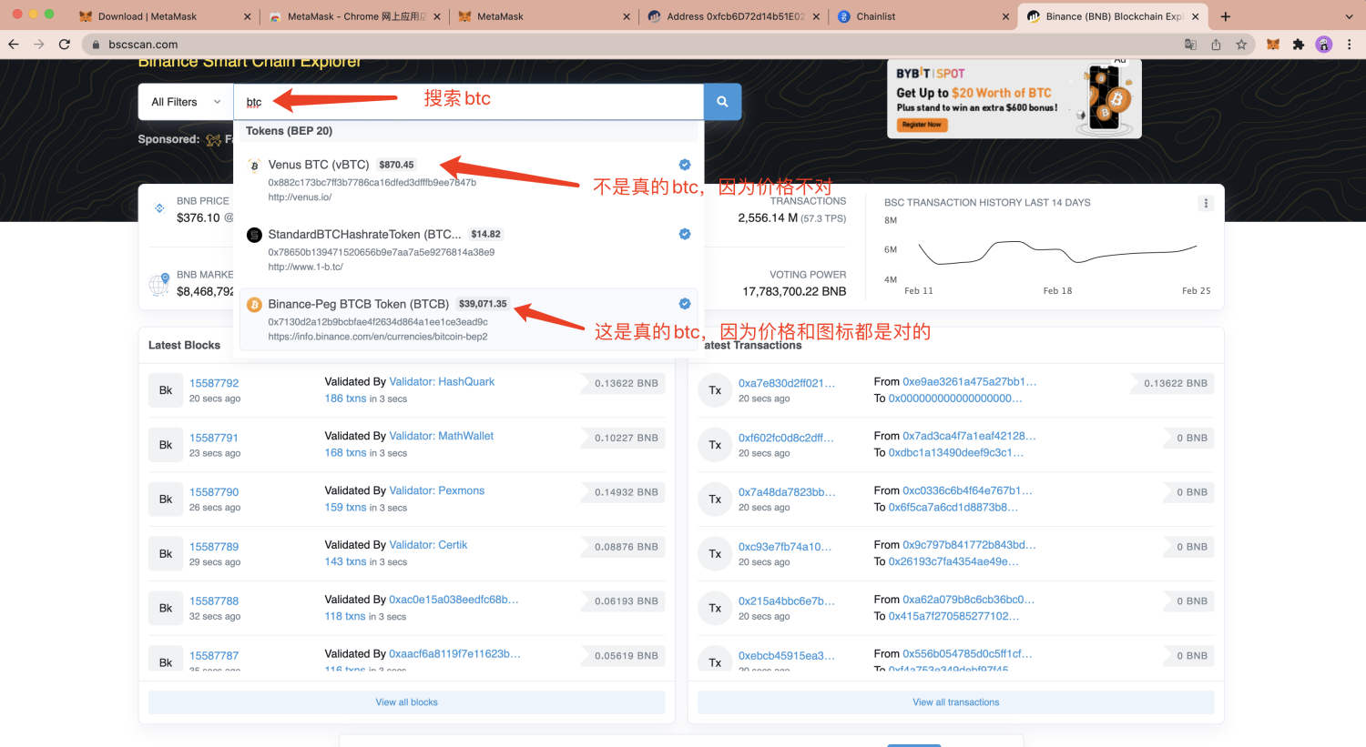Open Validator: MathWallet link
Viewport: 1366px width, 747px height.
[442, 437]
